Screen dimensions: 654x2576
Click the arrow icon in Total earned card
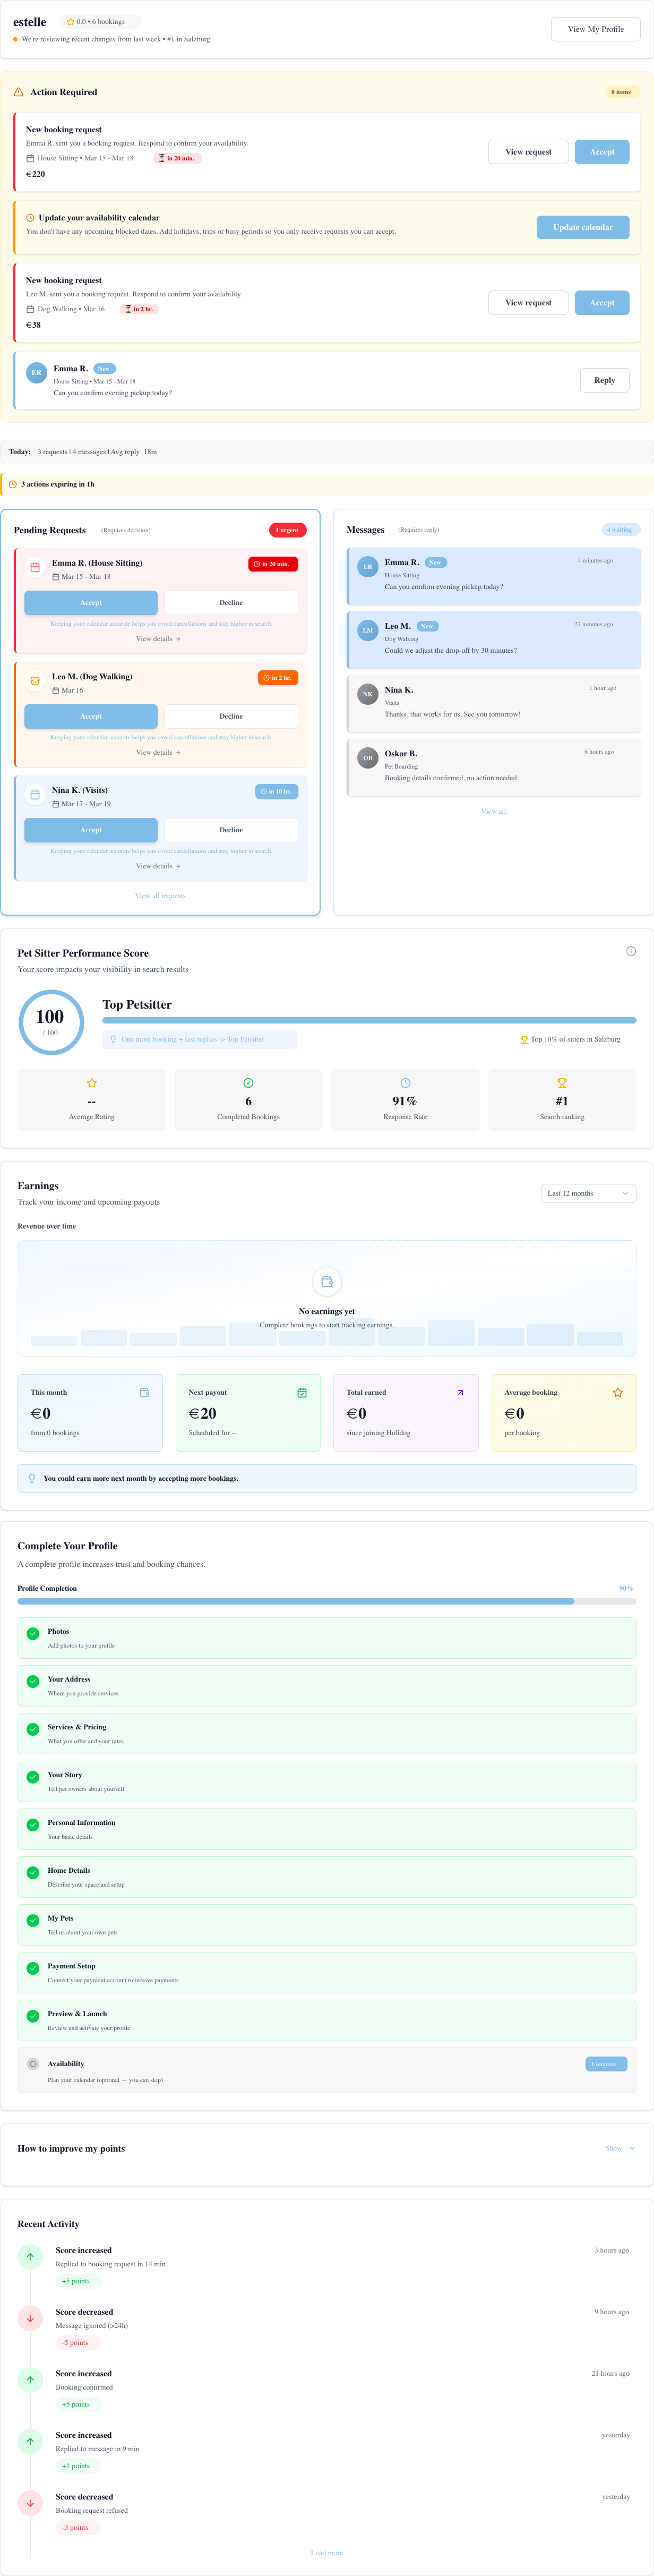(460, 1393)
